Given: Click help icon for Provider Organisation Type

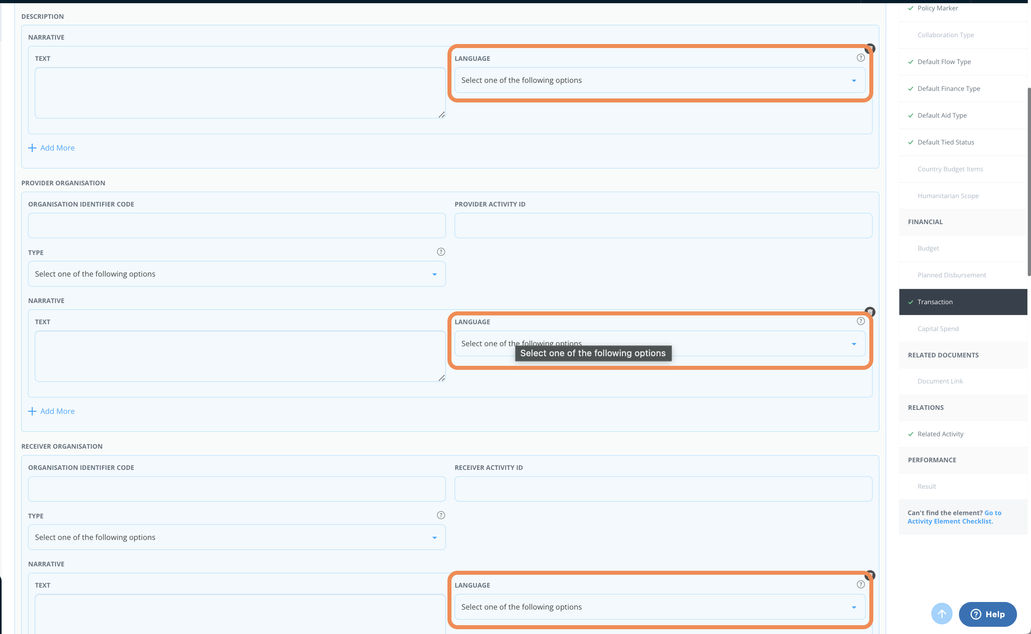Looking at the screenshot, I should click(x=441, y=252).
